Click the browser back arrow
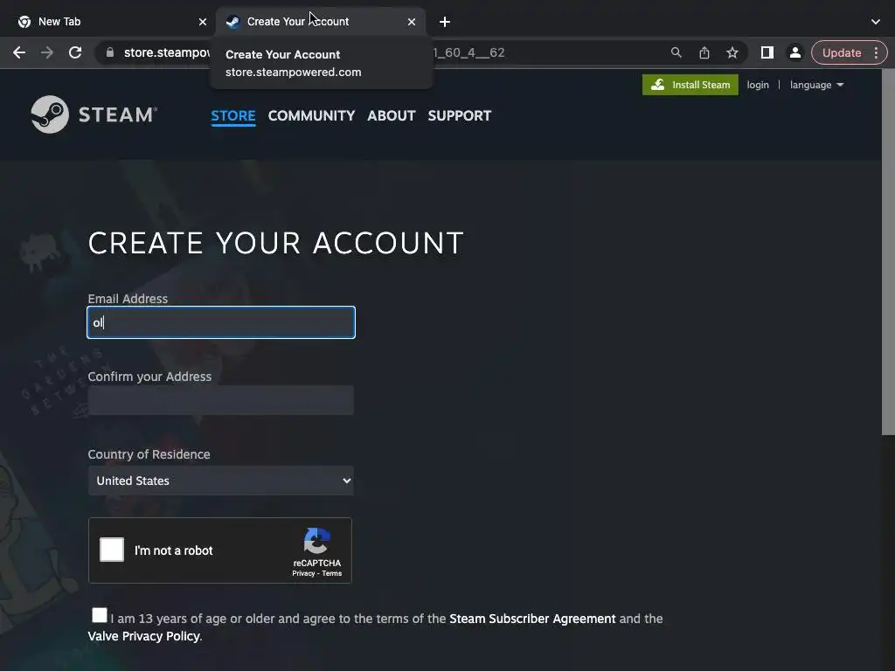The image size is (895, 671). coord(19,52)
